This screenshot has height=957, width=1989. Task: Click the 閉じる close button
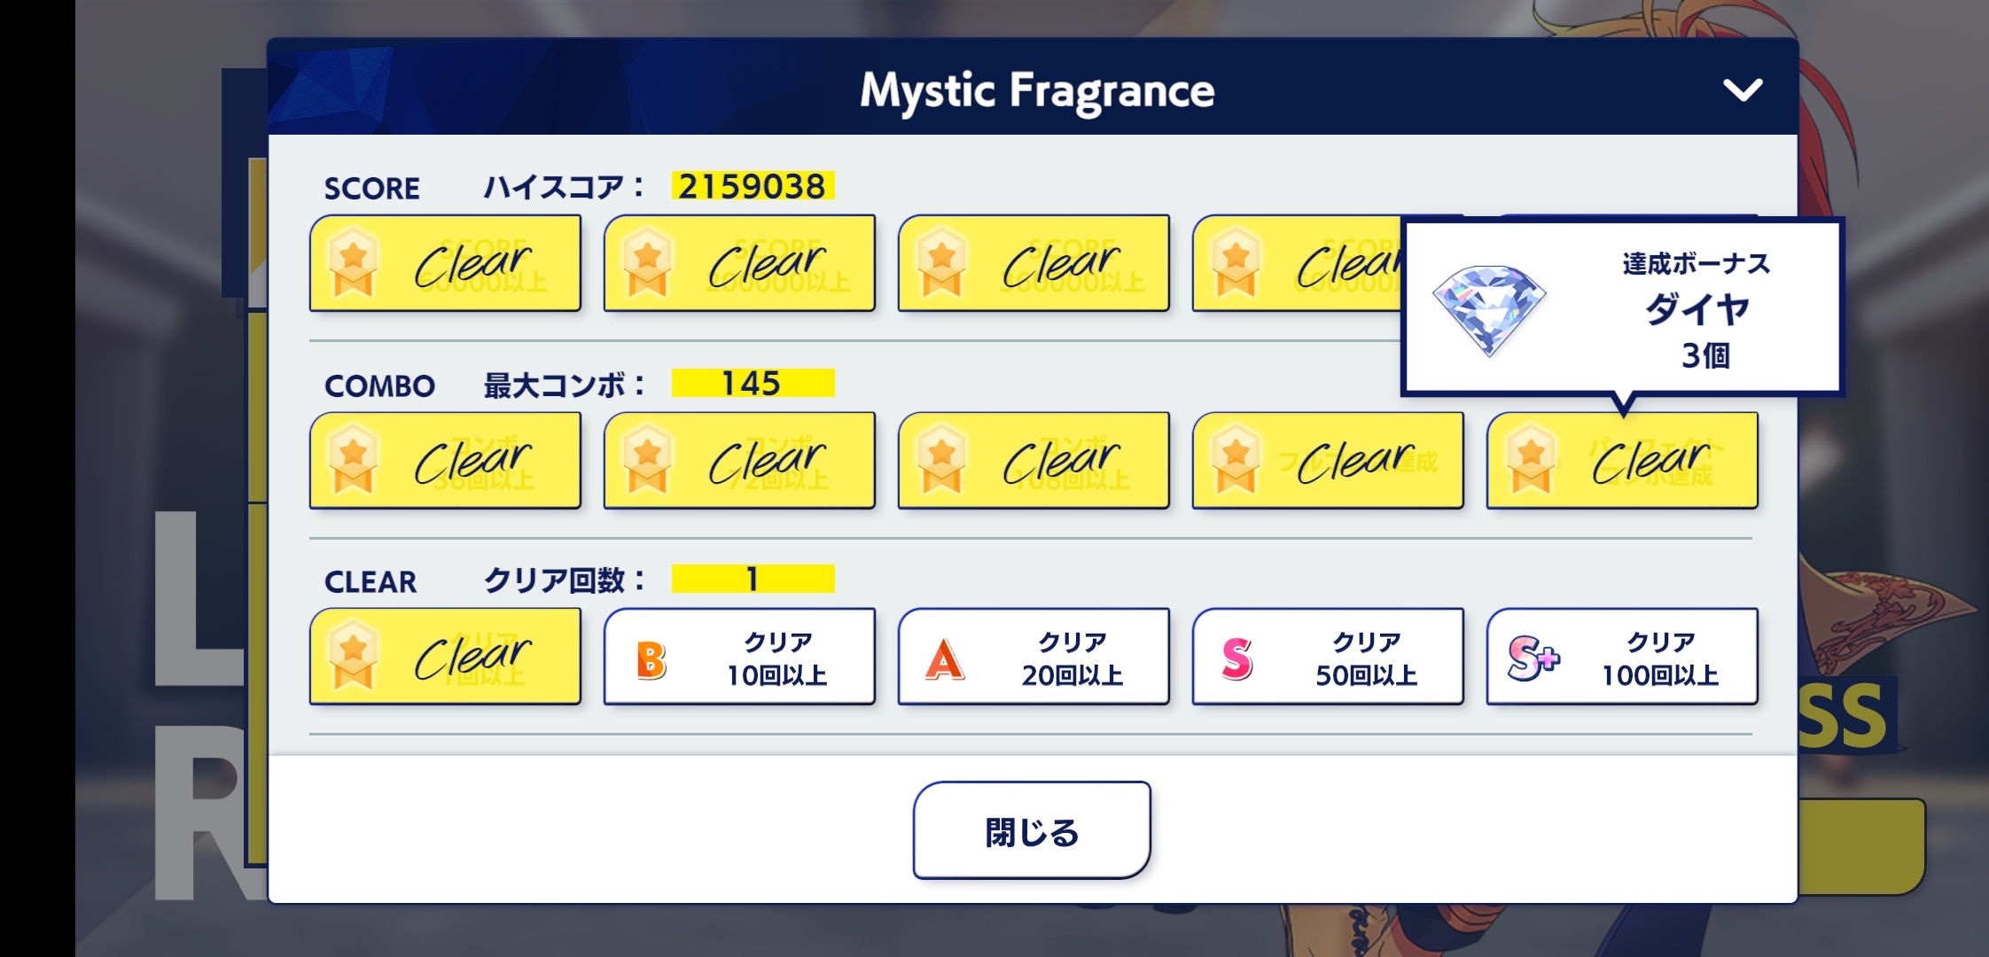coord(1032,830)
